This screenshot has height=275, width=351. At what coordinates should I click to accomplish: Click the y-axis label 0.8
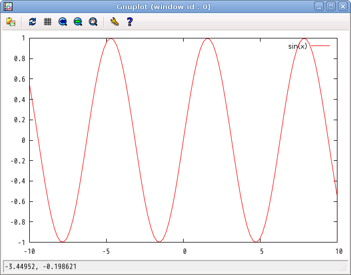(x=19, y=59)
